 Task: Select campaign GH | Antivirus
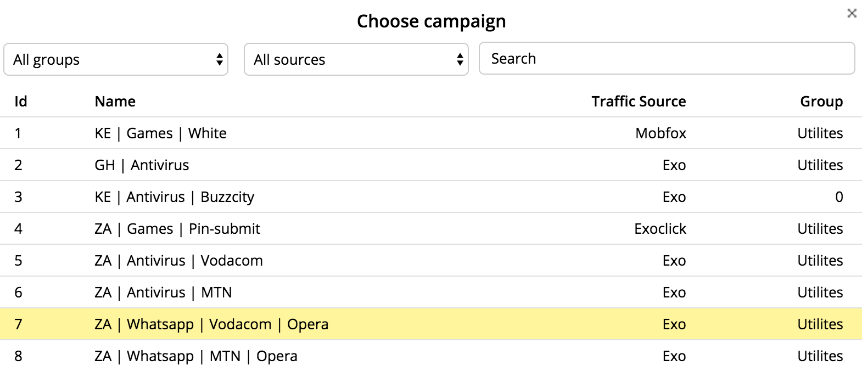point(431,165)
